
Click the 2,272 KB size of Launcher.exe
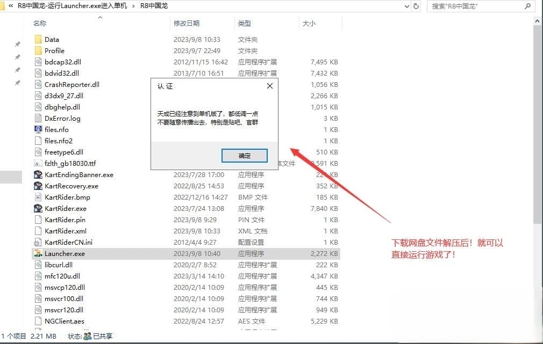point(324,254)
